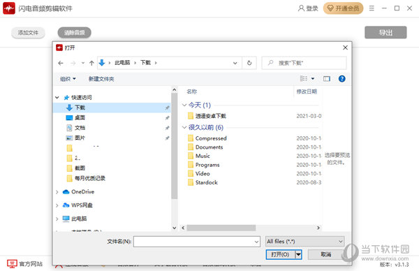Open the file type All files dropdown

click(x=304, y=242)
